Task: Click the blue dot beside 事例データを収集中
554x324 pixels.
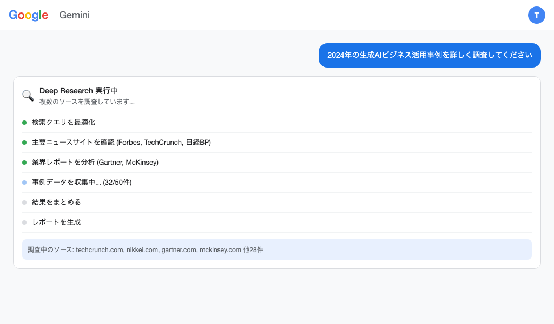Action: [24, 182]
